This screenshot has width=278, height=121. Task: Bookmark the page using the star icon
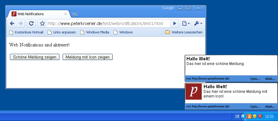(42, 24)
